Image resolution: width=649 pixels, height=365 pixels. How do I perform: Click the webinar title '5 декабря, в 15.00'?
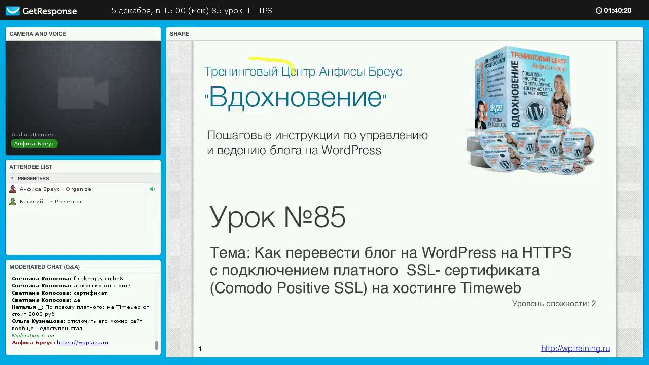192,10
